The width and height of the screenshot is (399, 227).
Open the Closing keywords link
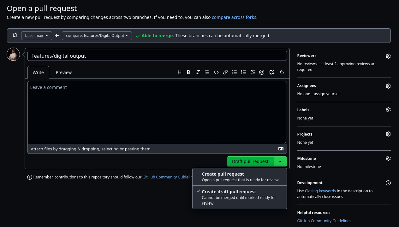point(320,191)
